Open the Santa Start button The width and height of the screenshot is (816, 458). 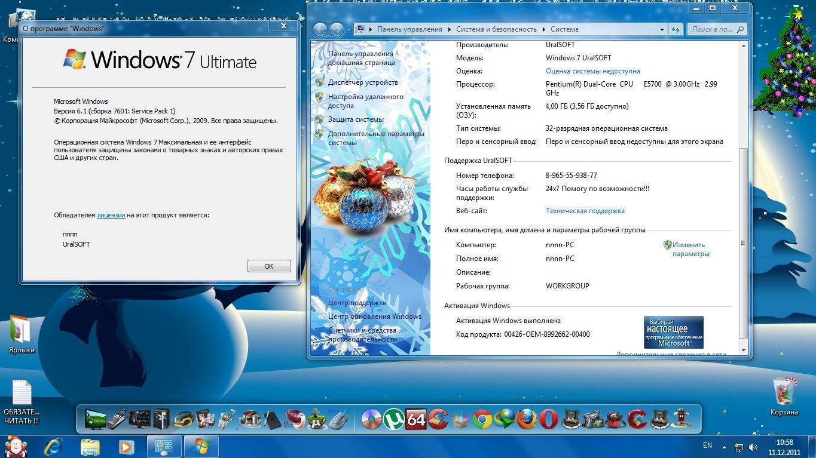tap(16, 446)
